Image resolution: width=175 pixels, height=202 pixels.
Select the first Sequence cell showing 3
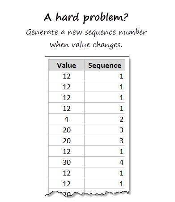(x=105, y=130)
